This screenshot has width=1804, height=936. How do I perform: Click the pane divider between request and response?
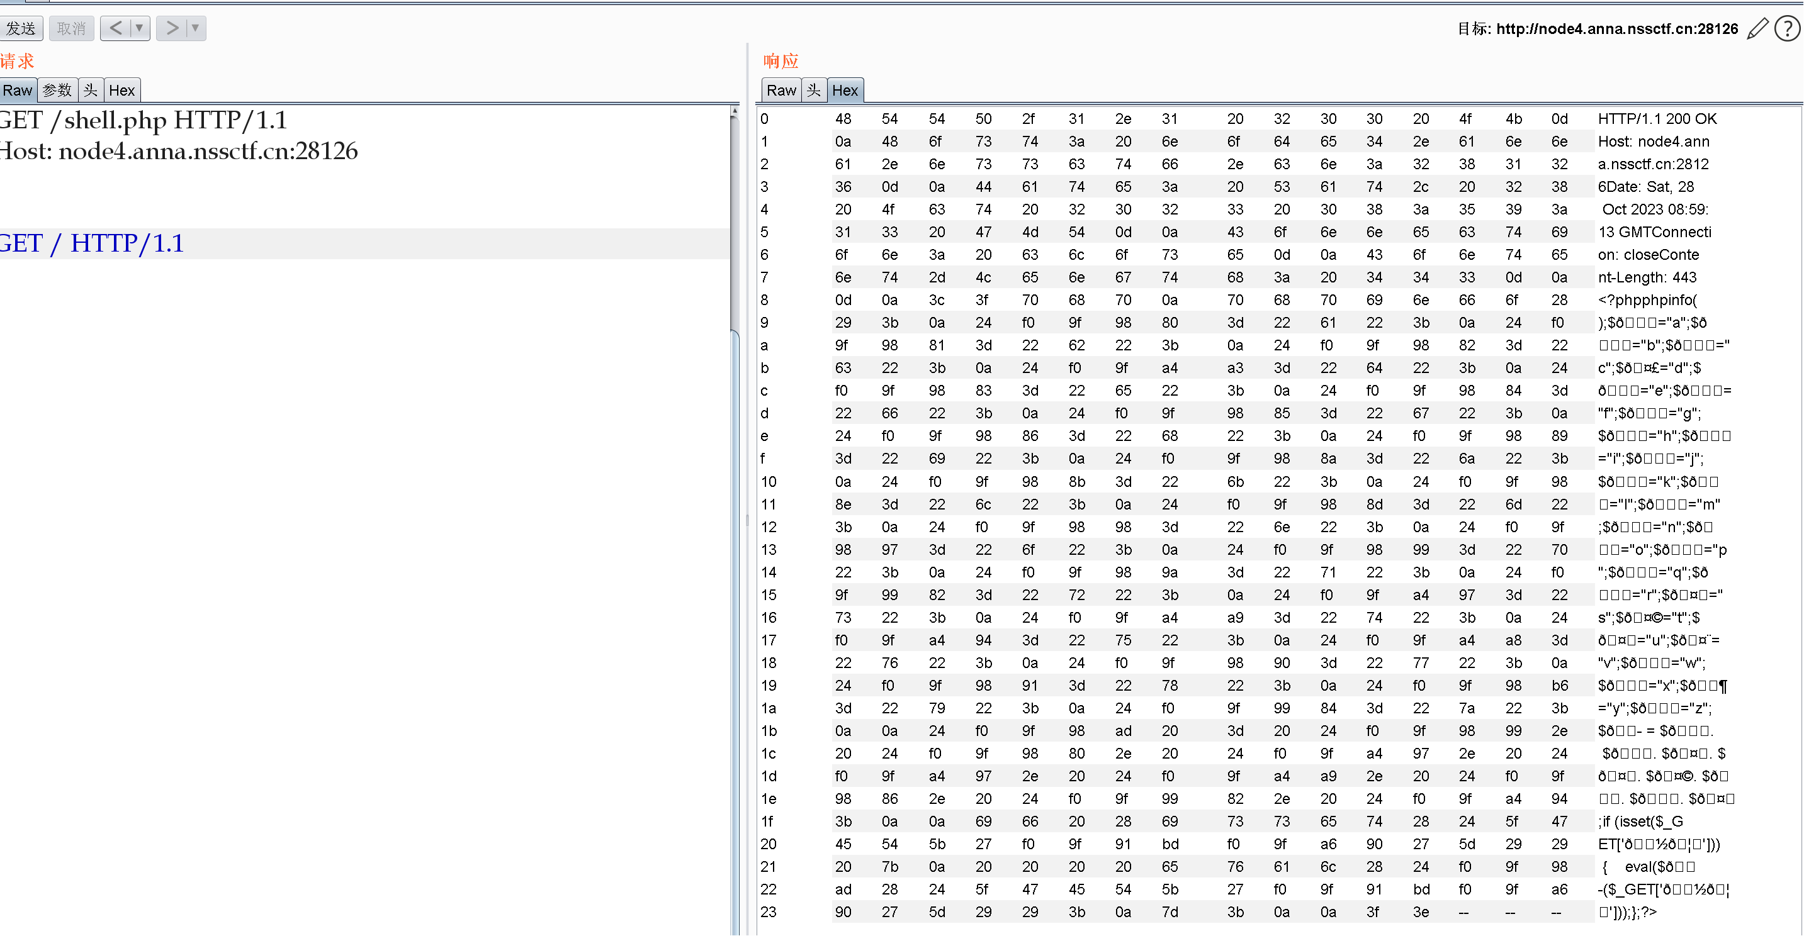pyautogui.click(x=747, y=520)
